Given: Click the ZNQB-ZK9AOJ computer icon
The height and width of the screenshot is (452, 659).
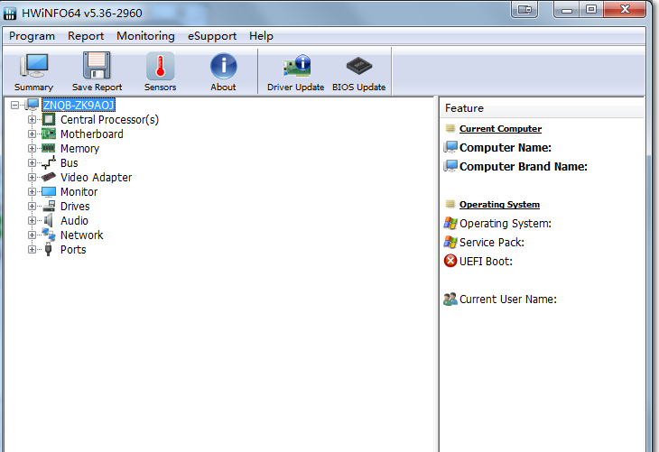Looking at the screenshot, I should pyautogui.click(x=32, y=105).
